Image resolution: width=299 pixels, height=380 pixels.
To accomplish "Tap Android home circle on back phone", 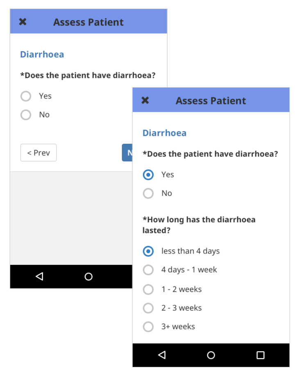I will 88,276.
